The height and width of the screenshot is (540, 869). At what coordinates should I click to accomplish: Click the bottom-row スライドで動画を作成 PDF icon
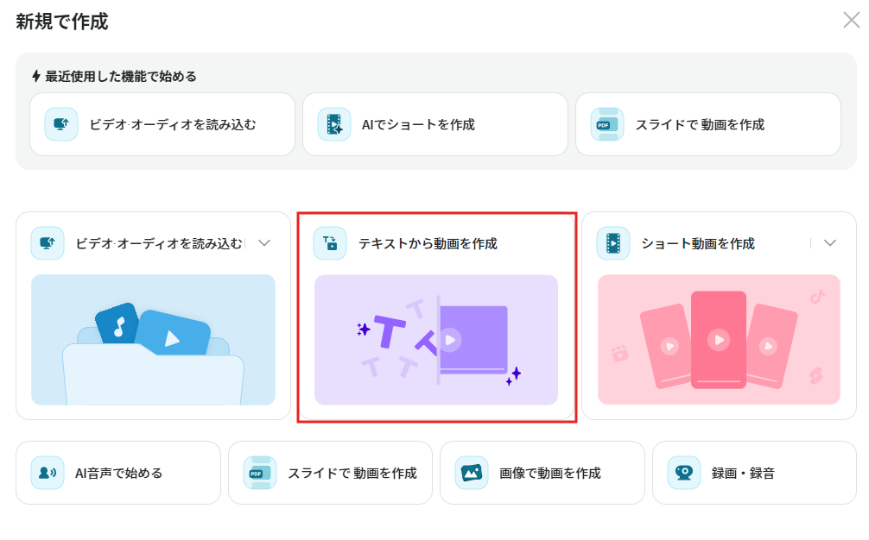(260, 473)
